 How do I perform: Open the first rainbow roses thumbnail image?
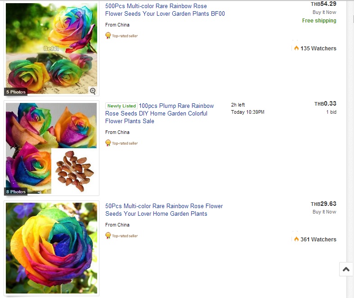pyautogui.click(x=51, y=48)
